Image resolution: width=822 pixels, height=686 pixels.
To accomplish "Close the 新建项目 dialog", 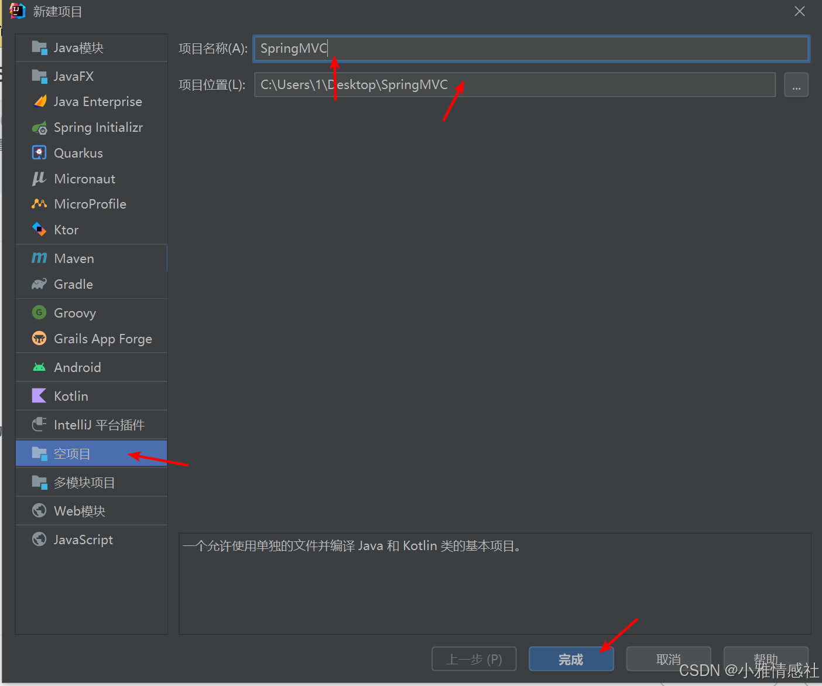I will pos(800,11).
